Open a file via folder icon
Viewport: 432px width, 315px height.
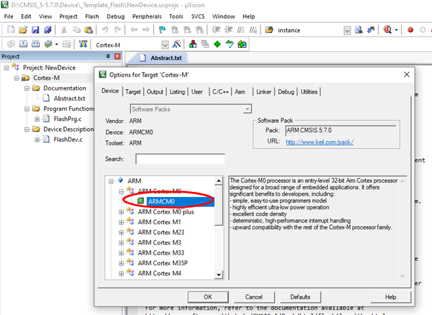[x=23, y=29]
